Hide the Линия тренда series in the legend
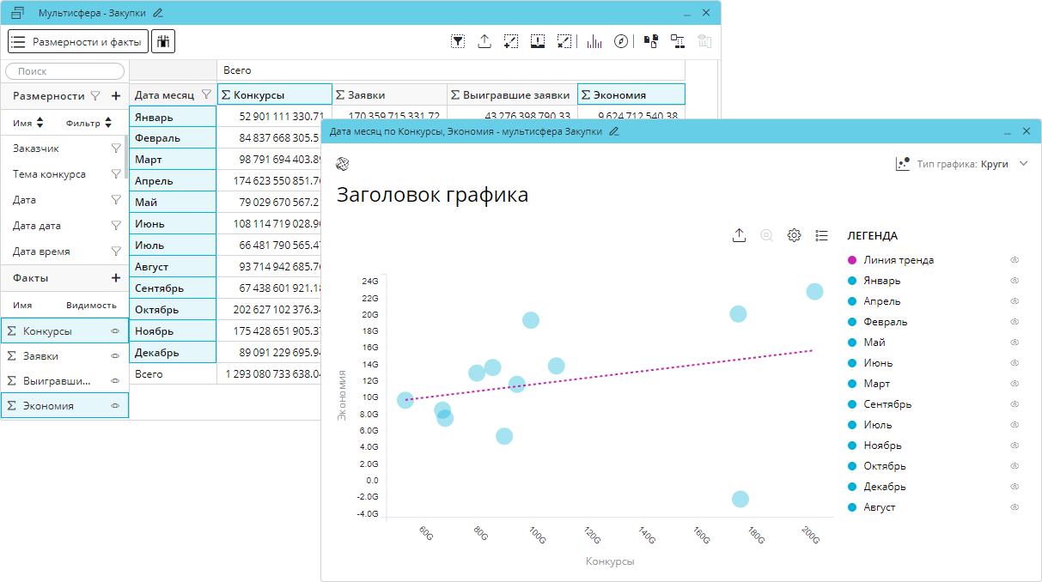This screenshot has width=1042, height=582. point(1014,260)
